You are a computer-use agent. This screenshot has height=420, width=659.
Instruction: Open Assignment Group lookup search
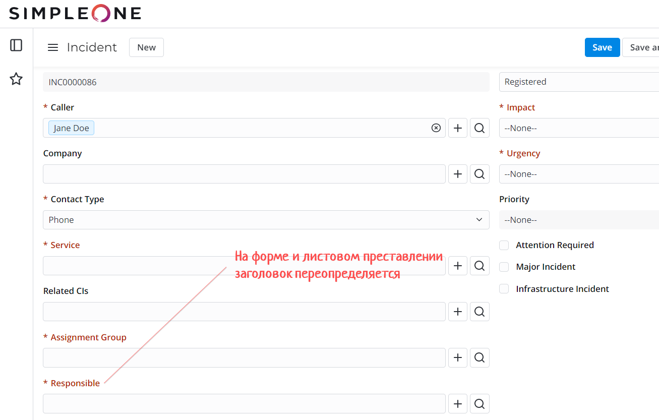480,357
